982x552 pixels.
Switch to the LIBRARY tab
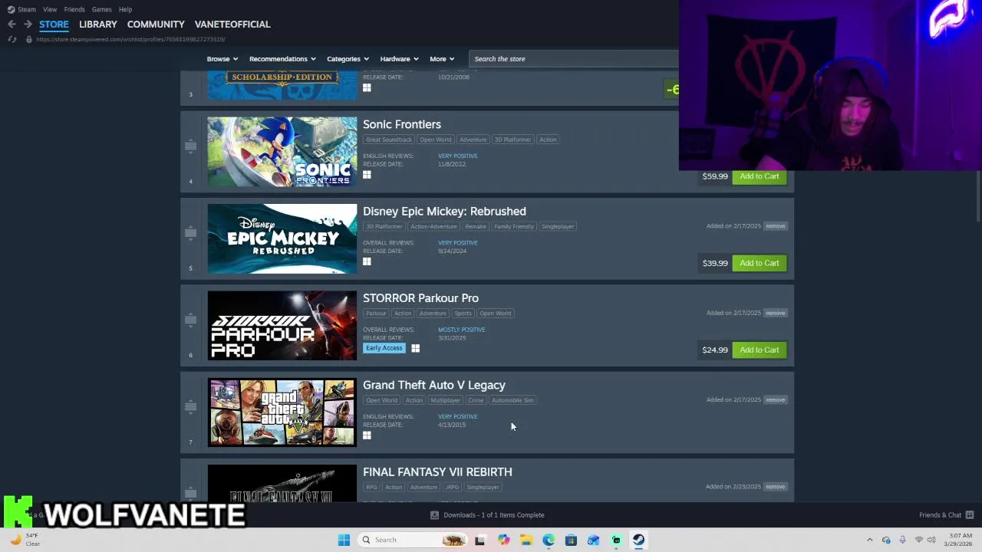[98, 25]
